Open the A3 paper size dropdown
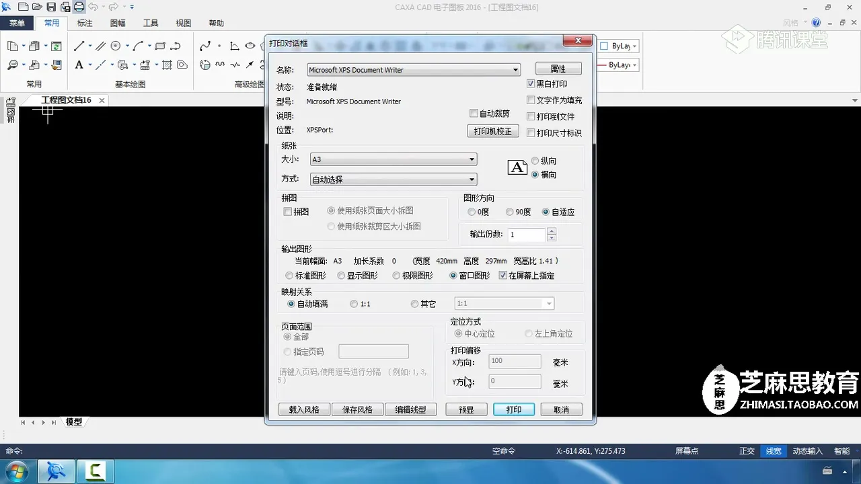 472,159
